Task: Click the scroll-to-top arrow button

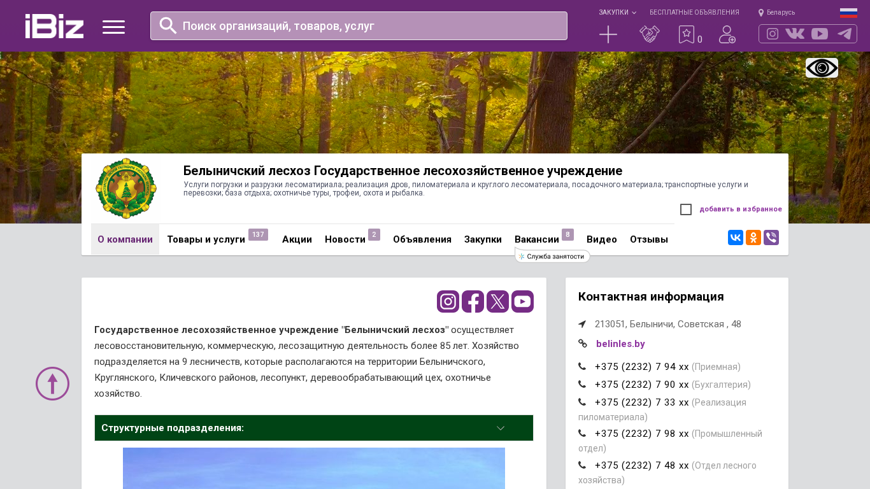Action: pos(52,383)
